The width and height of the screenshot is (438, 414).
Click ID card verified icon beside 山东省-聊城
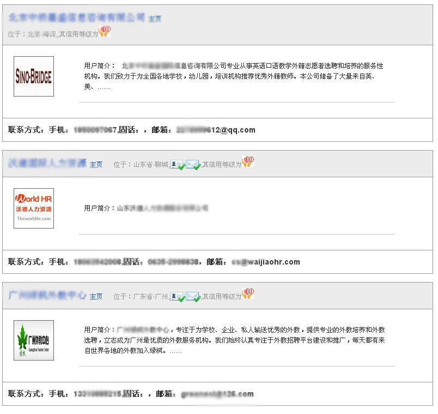[x=177, y=164]
